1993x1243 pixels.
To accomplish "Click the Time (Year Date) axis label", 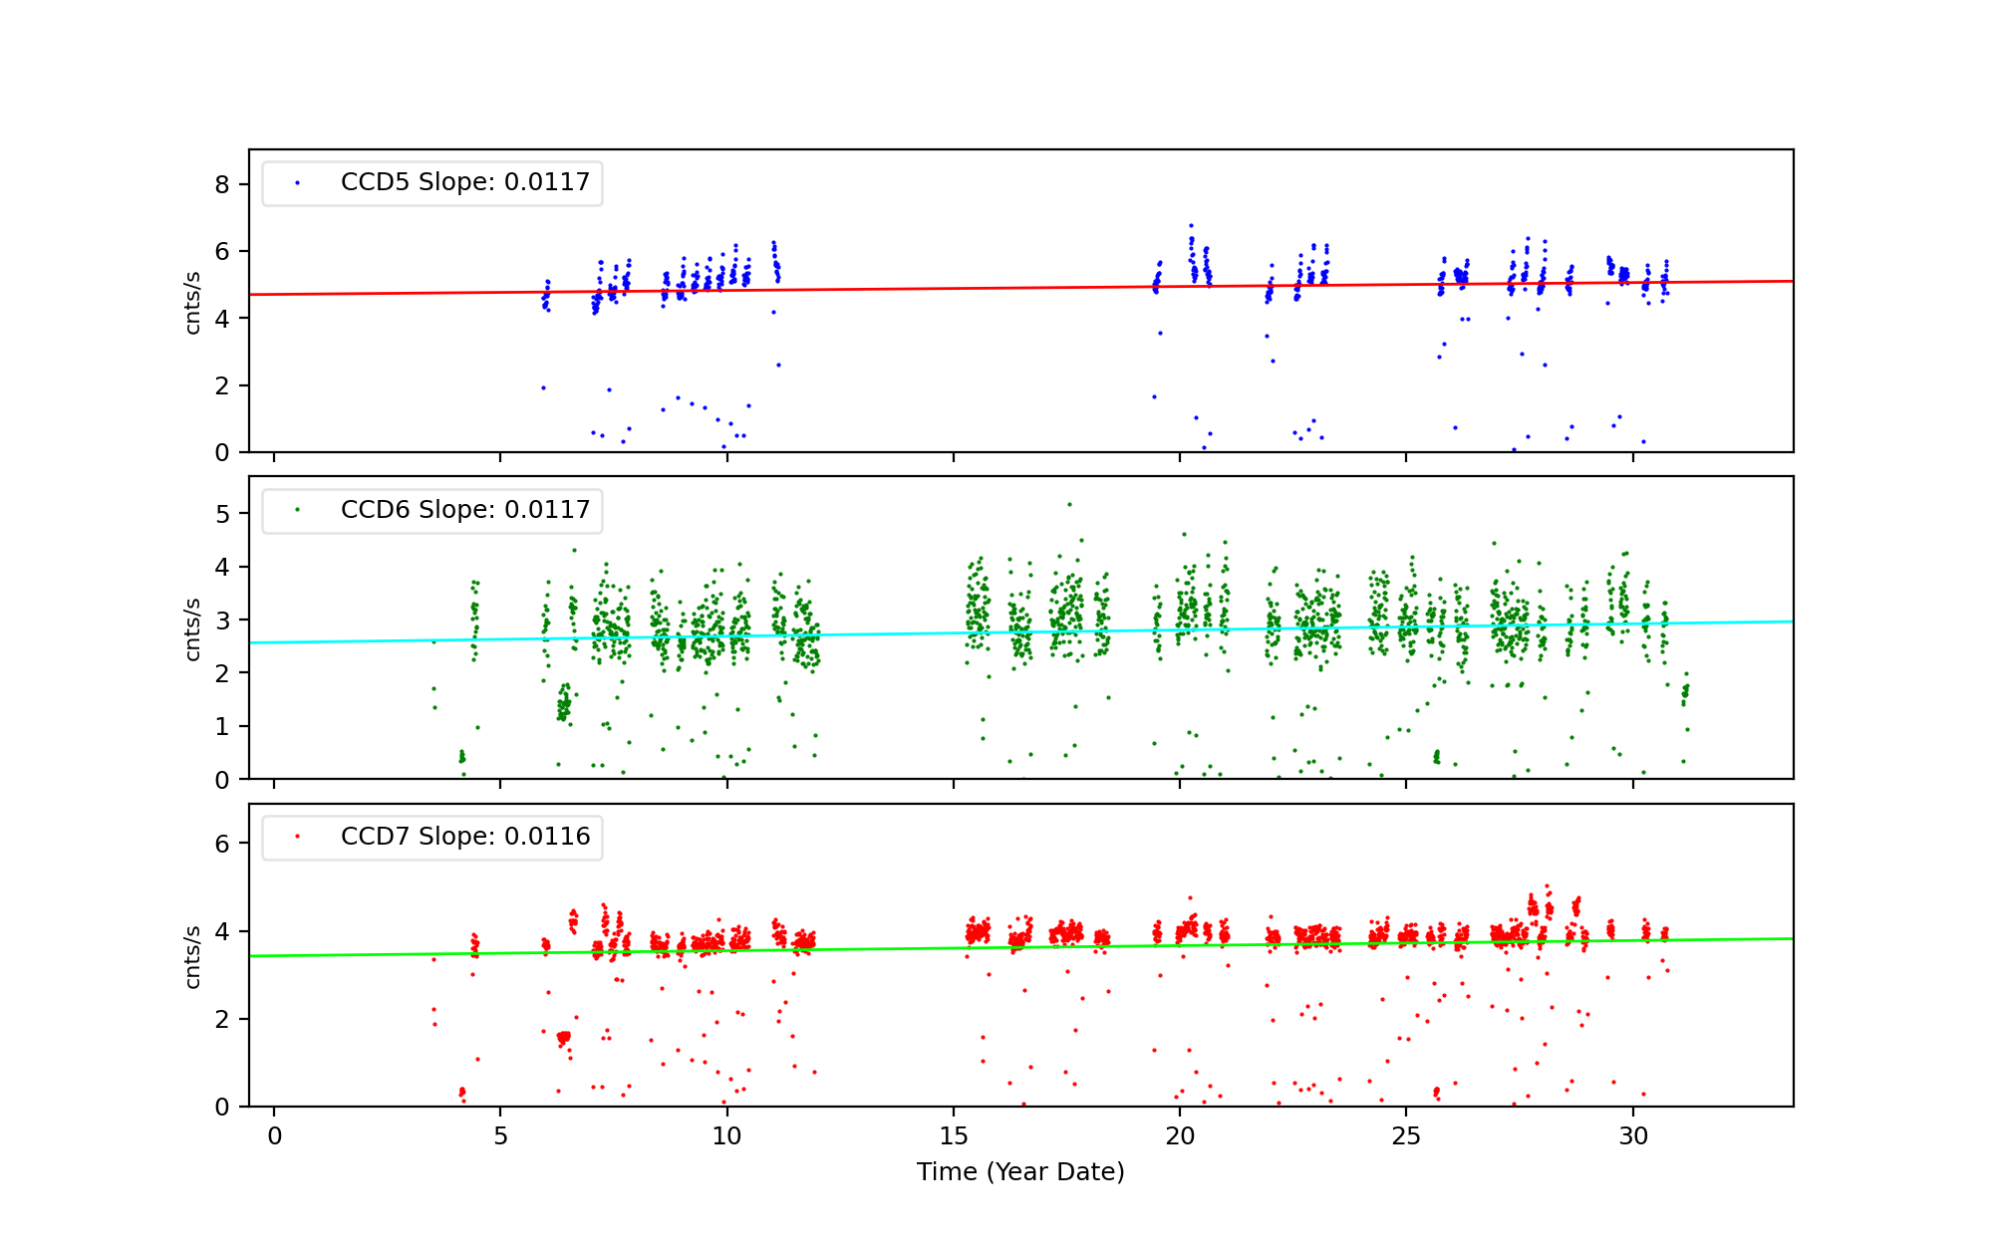I will 1020,1172.
